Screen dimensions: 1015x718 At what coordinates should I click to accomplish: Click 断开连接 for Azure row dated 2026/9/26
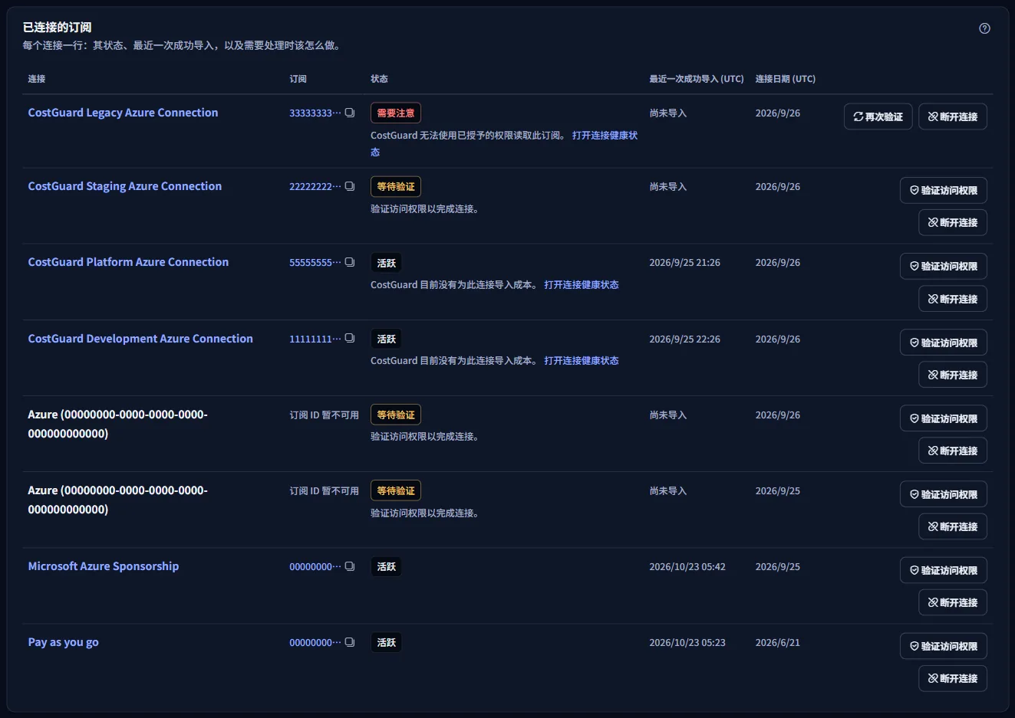(952, 451)
